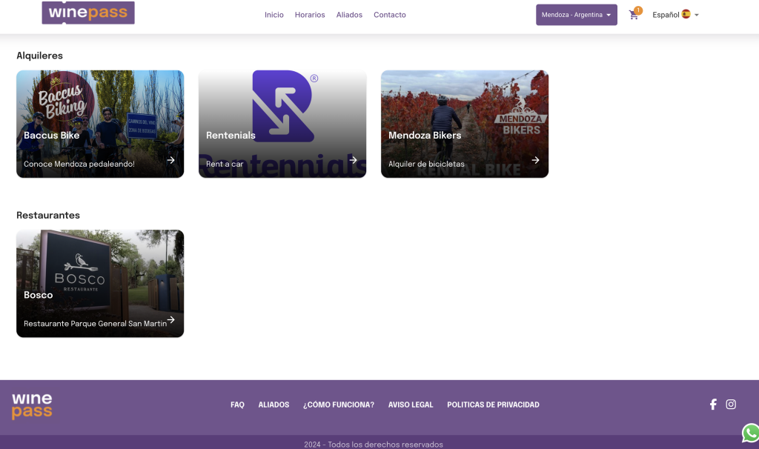Image resolution: width=759 pixels, height=449 pixels.
Task: Open Contacto in the top navigation
Action: coord(390,15)
